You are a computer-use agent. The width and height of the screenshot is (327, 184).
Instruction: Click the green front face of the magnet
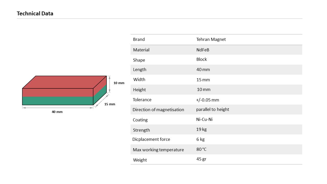pos(57,101)
